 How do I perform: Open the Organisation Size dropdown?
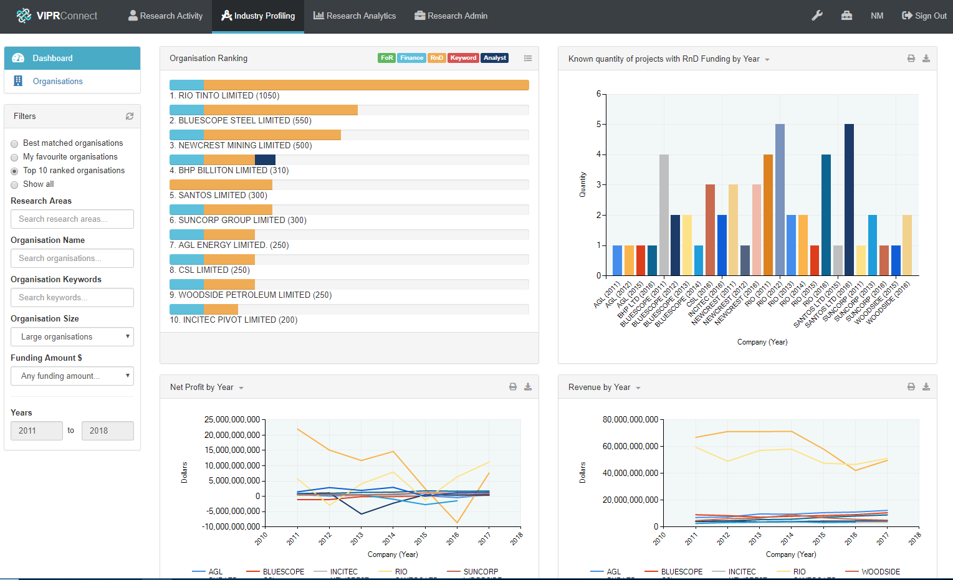pos(72,336)
